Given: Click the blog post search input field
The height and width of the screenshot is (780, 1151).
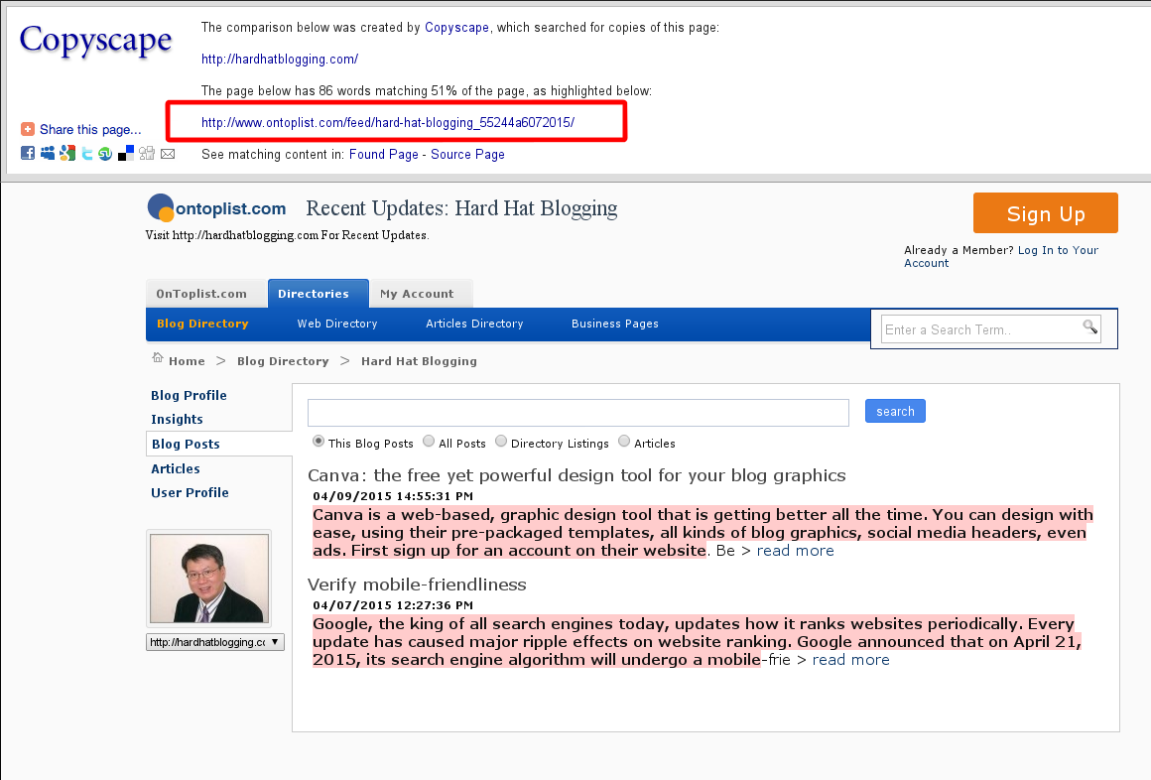Looking at the screenshot, I should coord(578,413).
